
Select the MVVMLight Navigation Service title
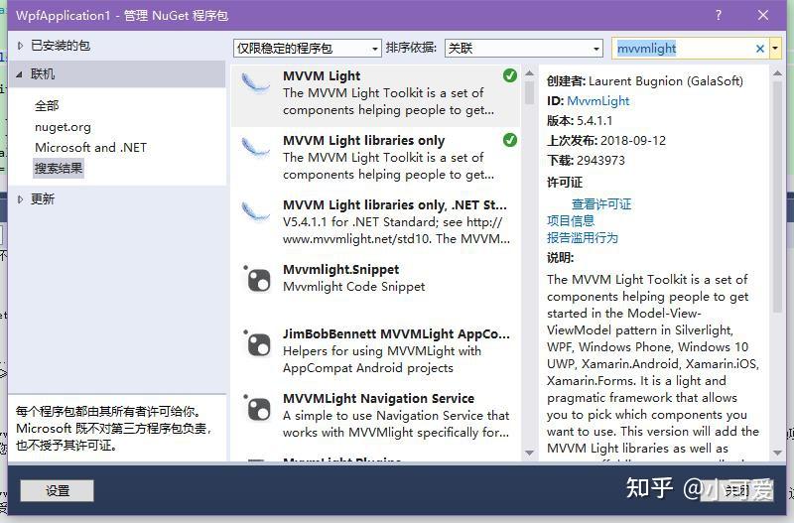pos(378,398)
